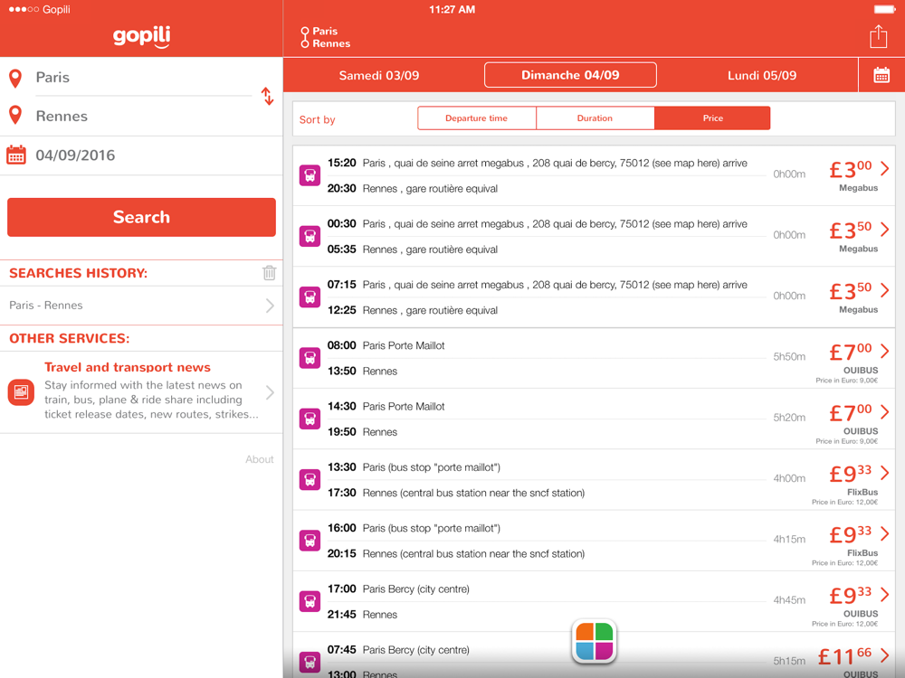Switch to Samedi 03/09 tab

pyautogui.click(x=379, y=76)
